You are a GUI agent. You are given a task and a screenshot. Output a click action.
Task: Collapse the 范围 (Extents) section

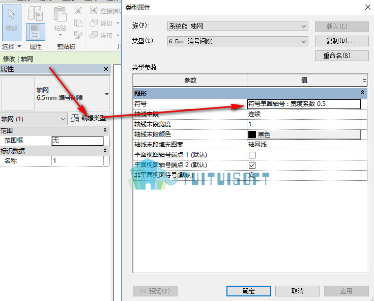coord(105,130)
